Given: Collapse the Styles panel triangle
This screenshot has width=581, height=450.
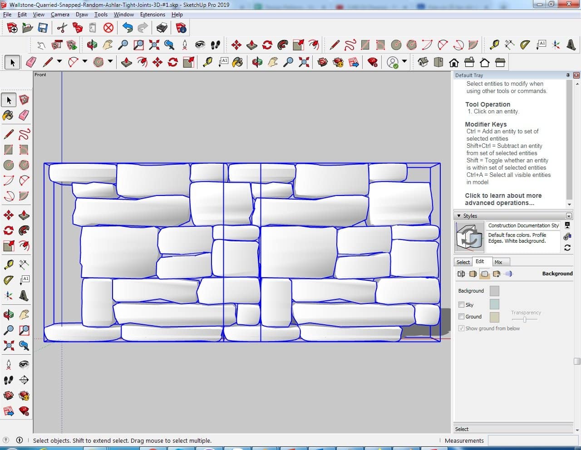Looking at the screenshot, I should 459,216.
